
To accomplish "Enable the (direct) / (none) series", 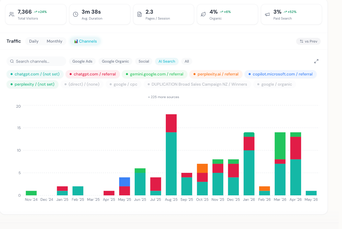I will click(82, 84).
